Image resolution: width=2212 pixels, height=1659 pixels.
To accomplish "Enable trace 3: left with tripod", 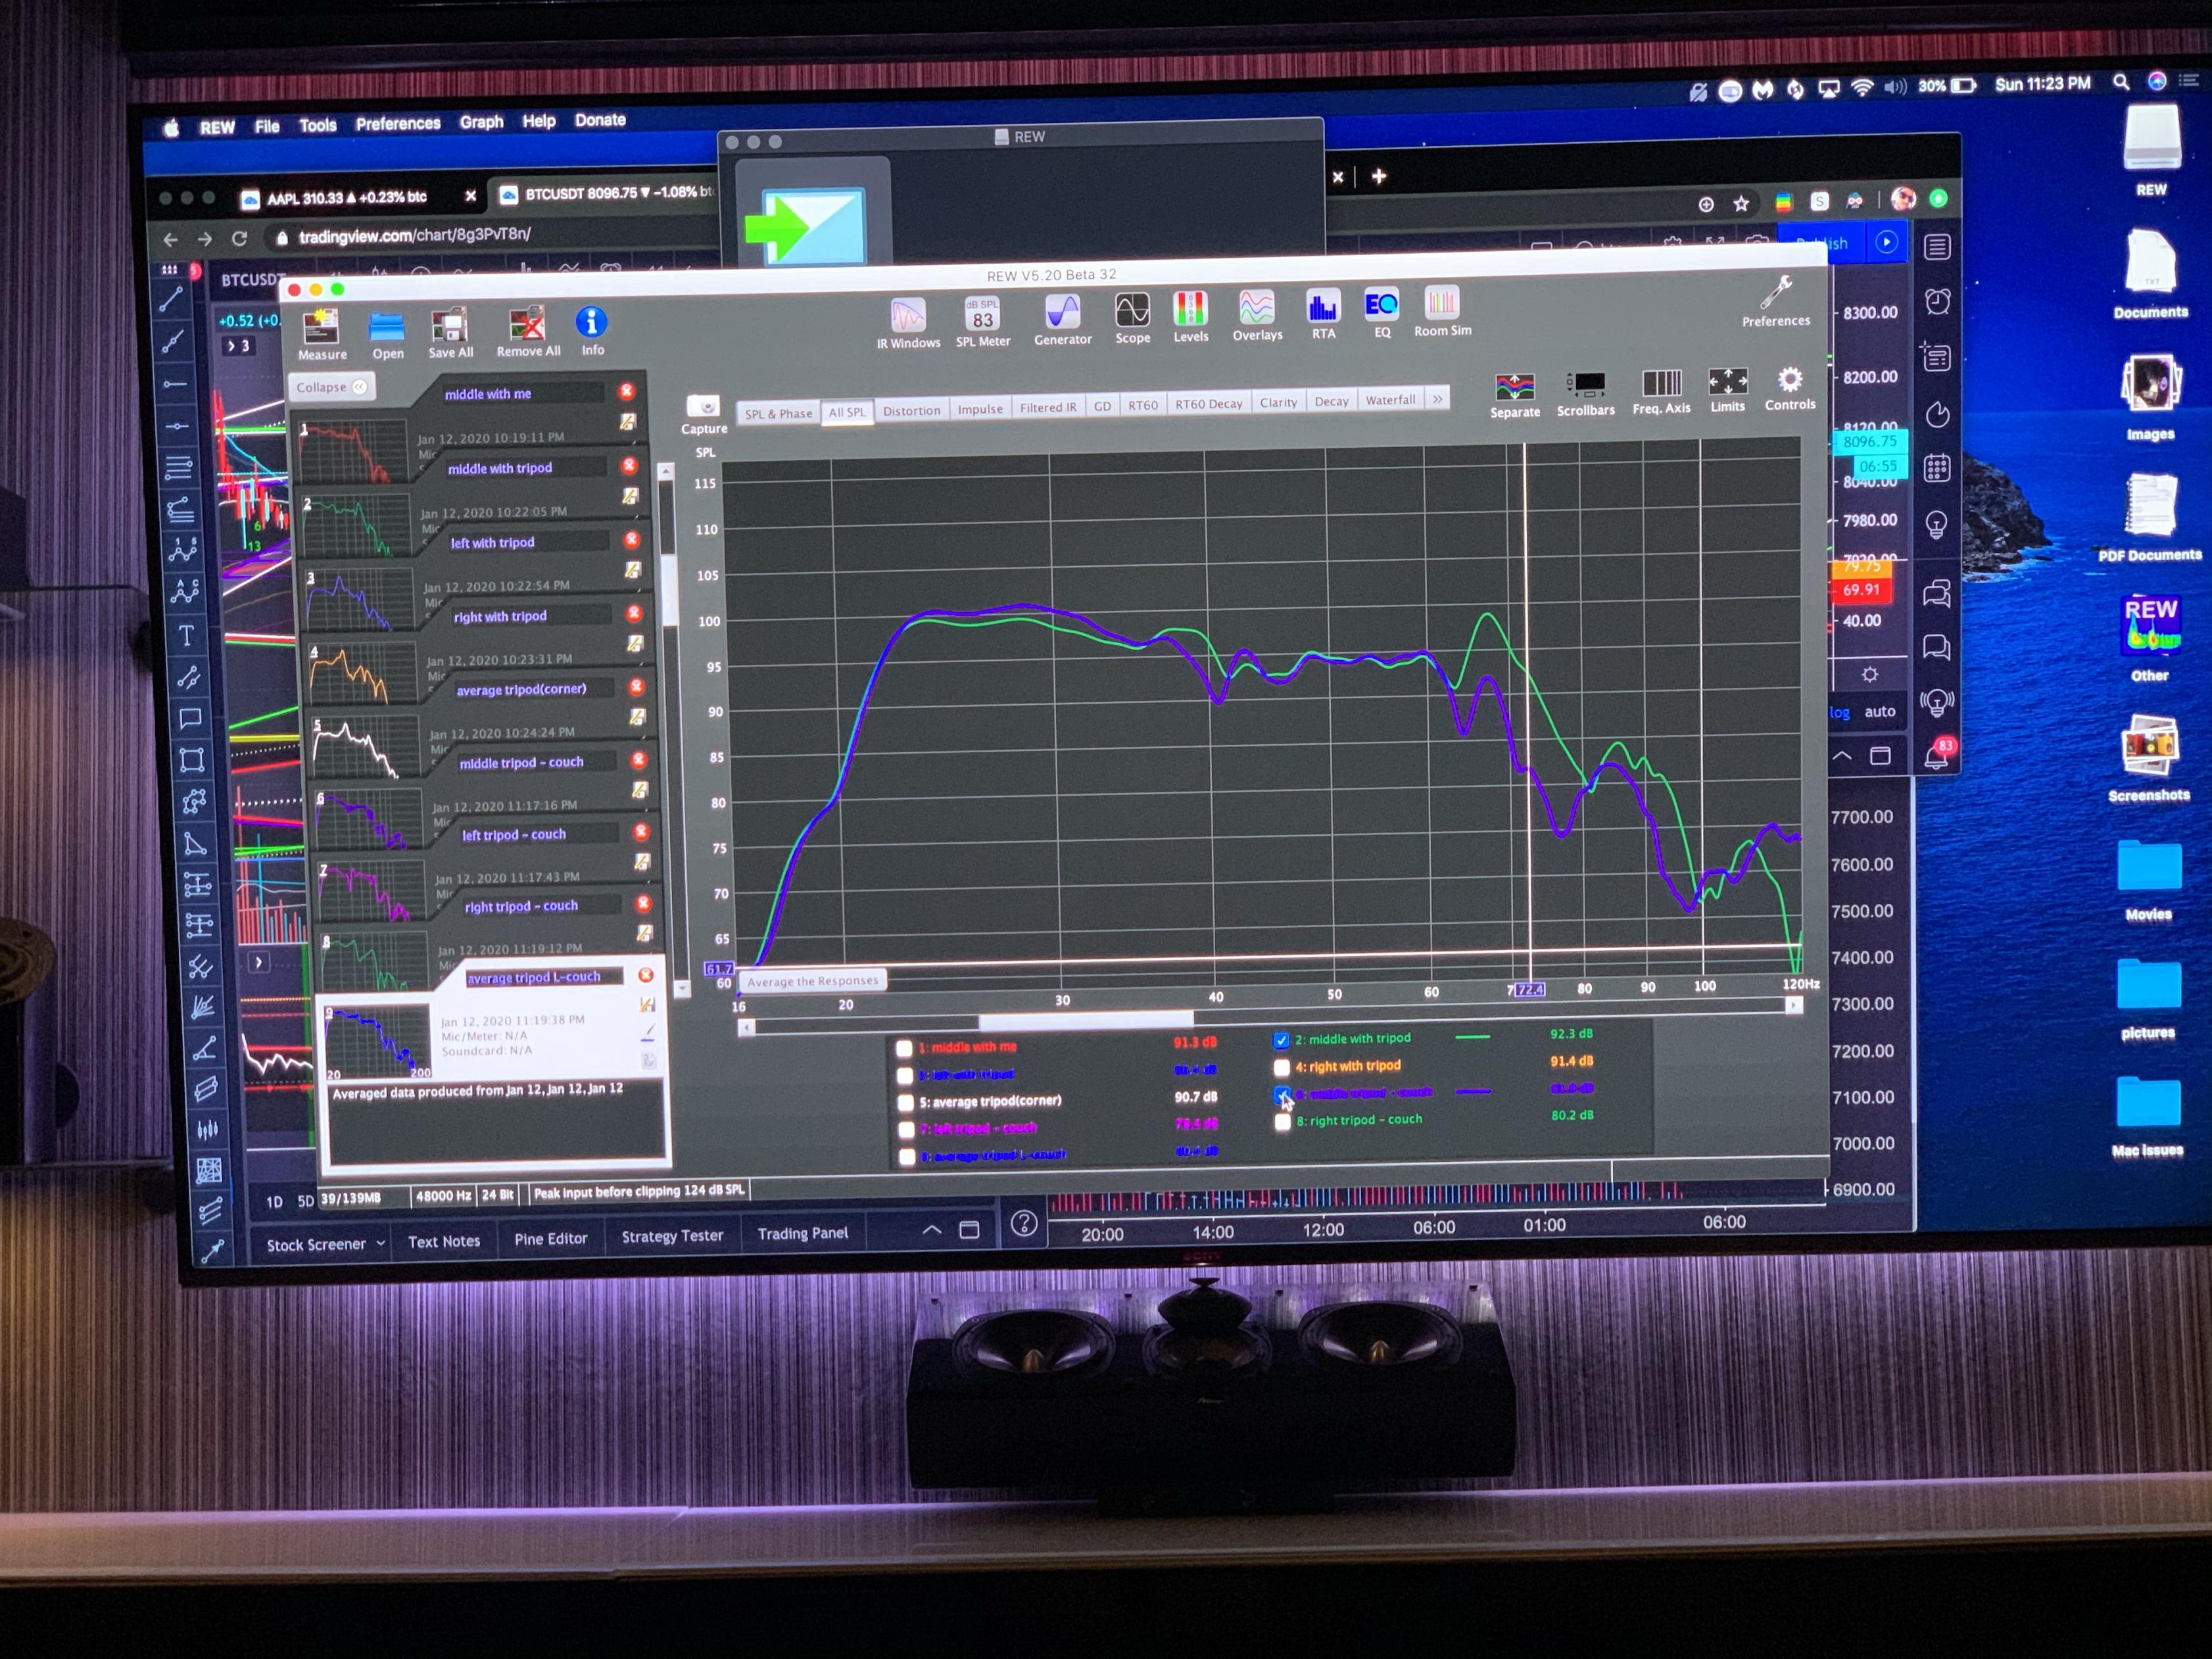I will click(905, 1075).
